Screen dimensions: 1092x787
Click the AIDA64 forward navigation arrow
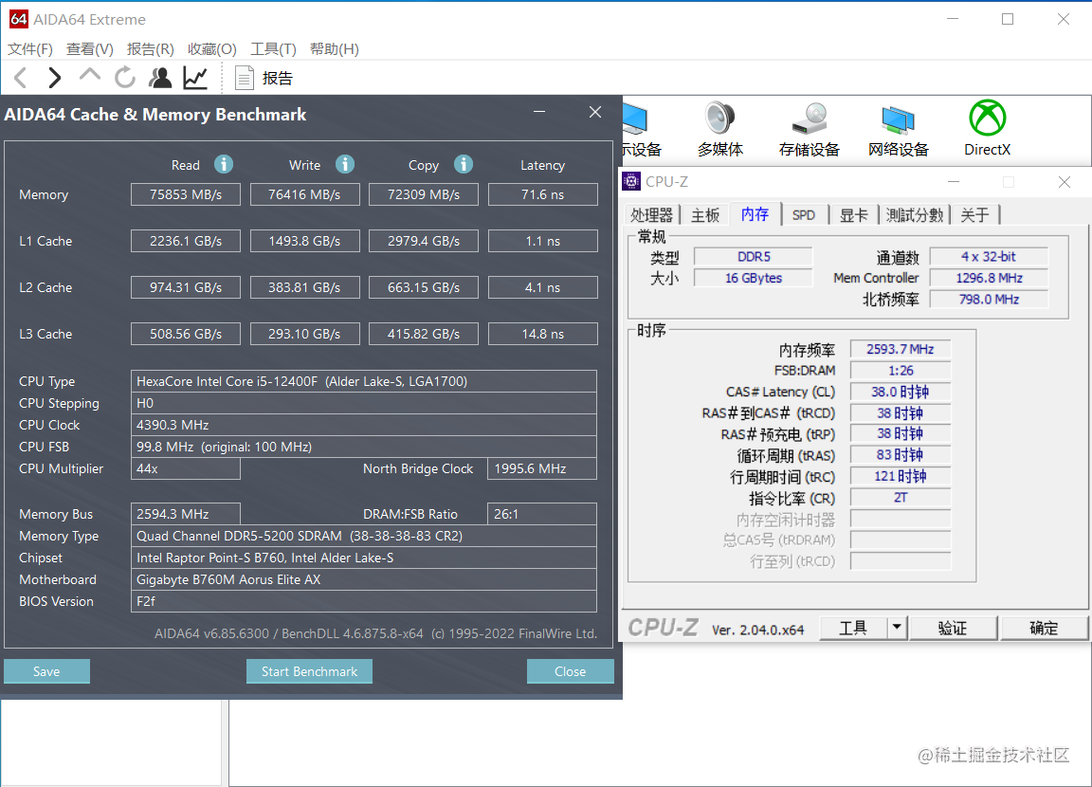(54, 78)
